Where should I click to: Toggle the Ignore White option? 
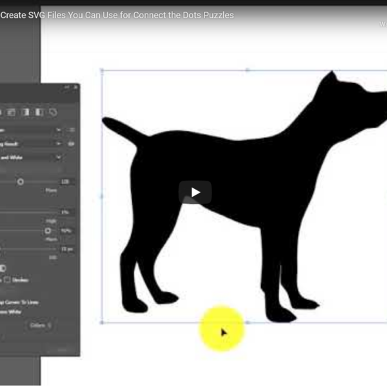(13, 312)
